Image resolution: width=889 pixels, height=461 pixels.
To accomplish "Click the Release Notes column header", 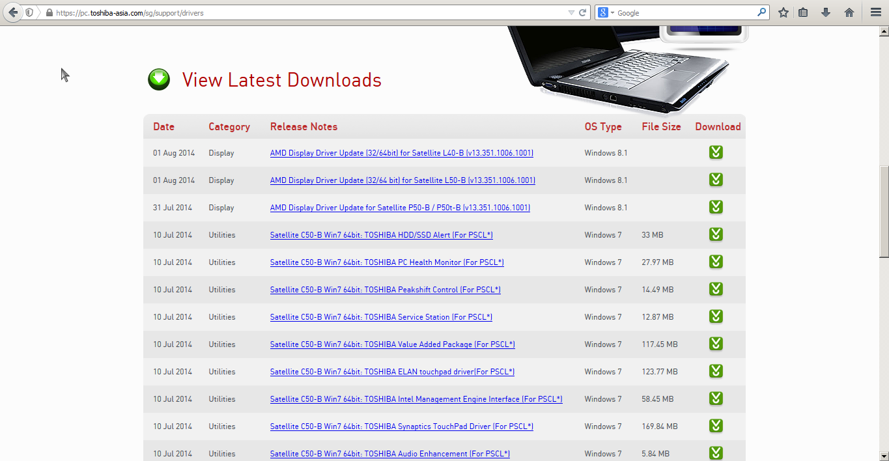I will pos(303,127).
